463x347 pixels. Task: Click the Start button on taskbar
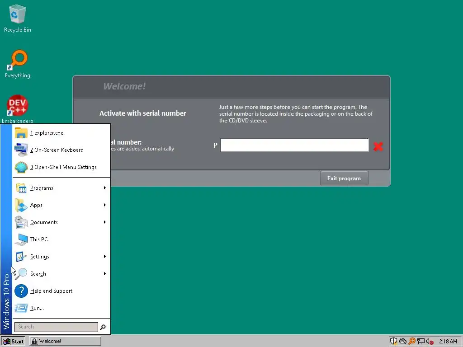click(x=13, y=342)
